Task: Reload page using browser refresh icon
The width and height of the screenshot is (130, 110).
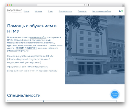Action: tap(84, 5)
